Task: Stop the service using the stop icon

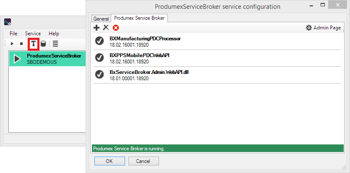Action: click(x=21, y=44)
